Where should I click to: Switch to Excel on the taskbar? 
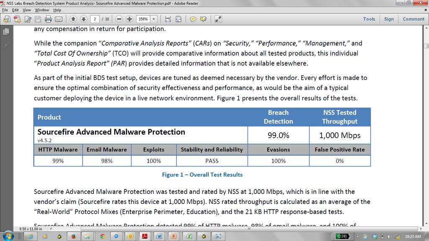[x=189, y=236]
